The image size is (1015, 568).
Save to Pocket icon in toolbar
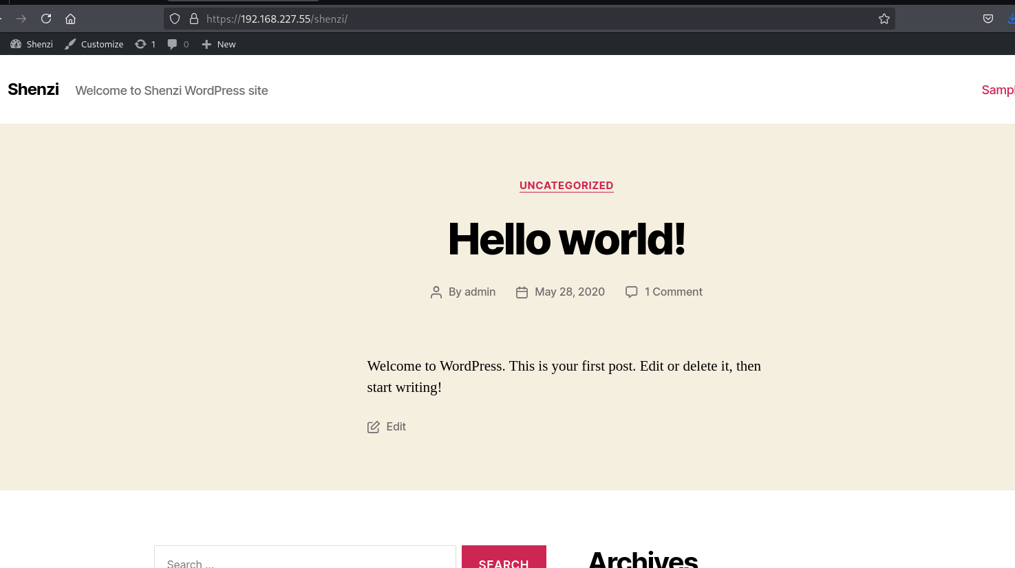pos(988,19)
